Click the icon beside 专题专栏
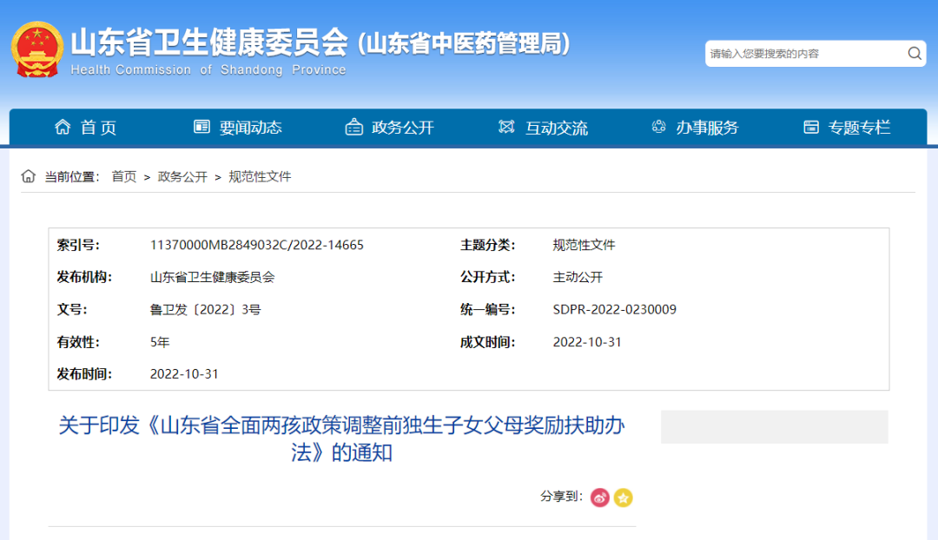 click(x=811, y=128)
